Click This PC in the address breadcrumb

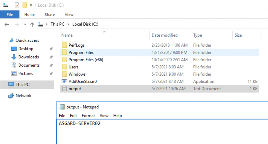tap(57, 24)
